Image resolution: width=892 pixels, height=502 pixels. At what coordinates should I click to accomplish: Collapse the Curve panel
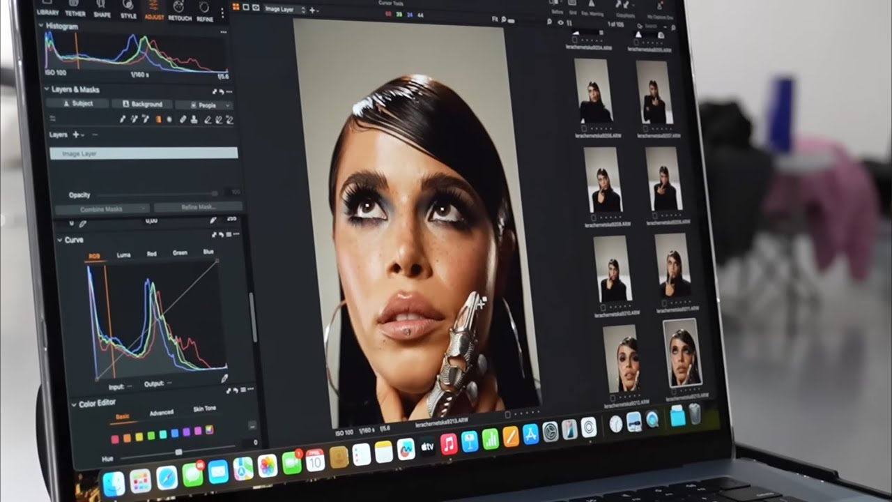(x=59, y=240)
